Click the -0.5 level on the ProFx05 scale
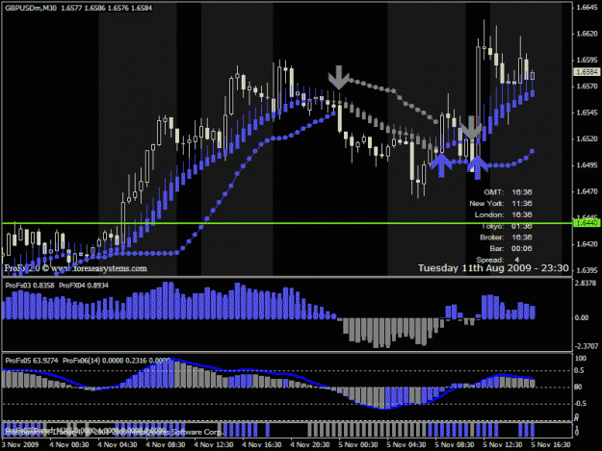This screenshot has height=451, width=602. pyautogui.click(x=581, y=404)
